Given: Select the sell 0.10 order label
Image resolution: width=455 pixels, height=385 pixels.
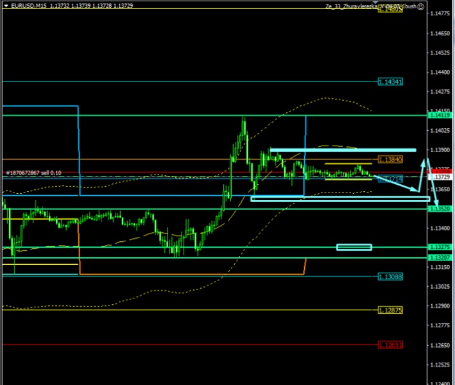Looking at the screenshot, I should pos(33,173).
